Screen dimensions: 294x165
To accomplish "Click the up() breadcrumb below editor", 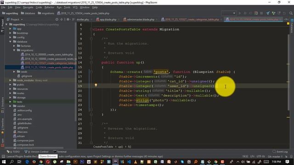I will coord(120,147).
